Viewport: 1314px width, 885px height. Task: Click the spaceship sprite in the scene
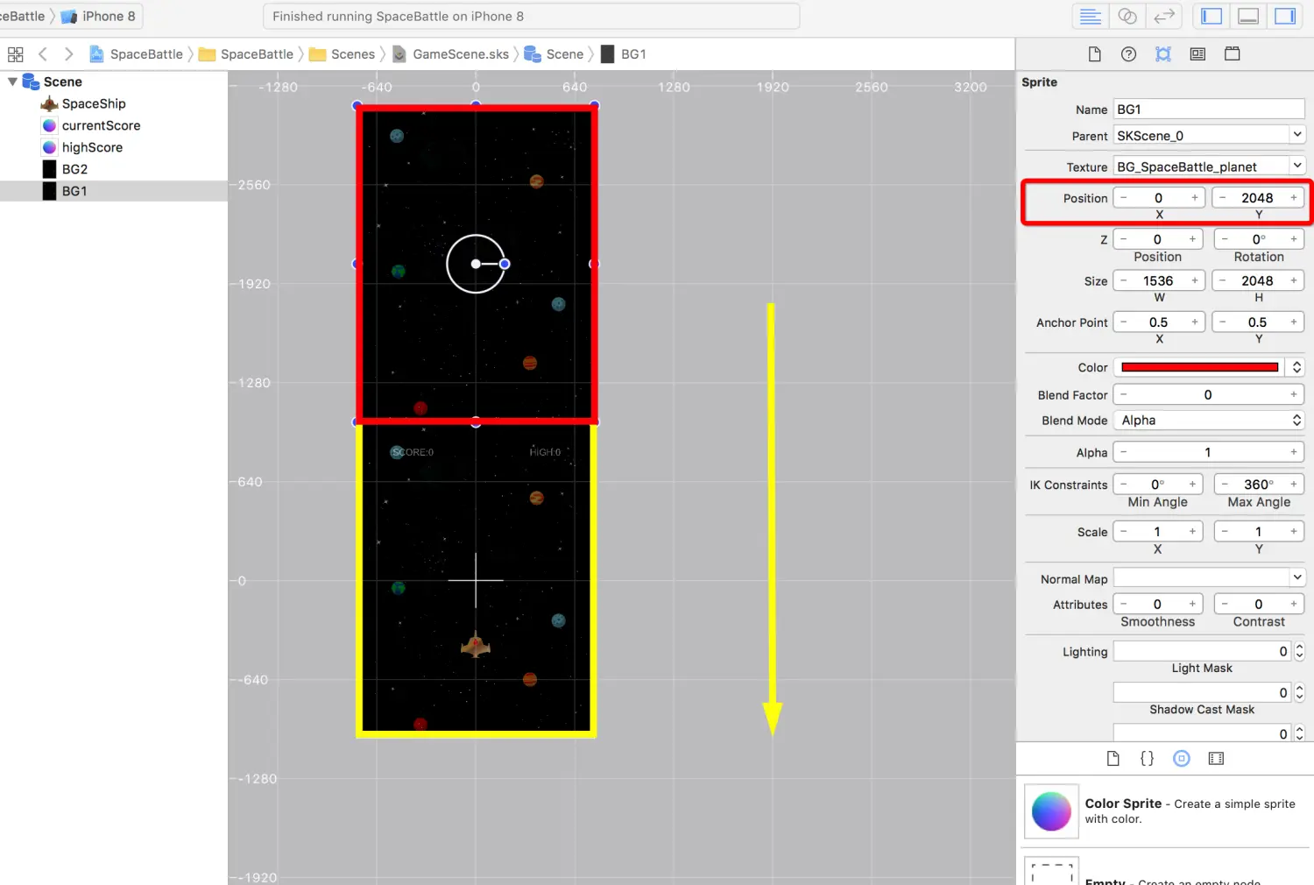476,644
